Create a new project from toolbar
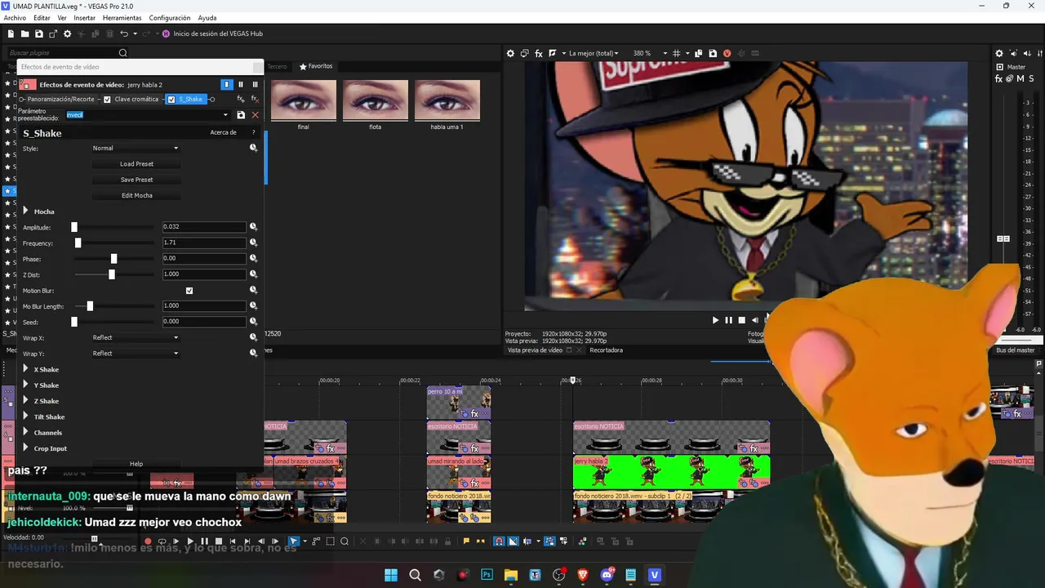The image size is (1045, 588). tap(11, 33)
